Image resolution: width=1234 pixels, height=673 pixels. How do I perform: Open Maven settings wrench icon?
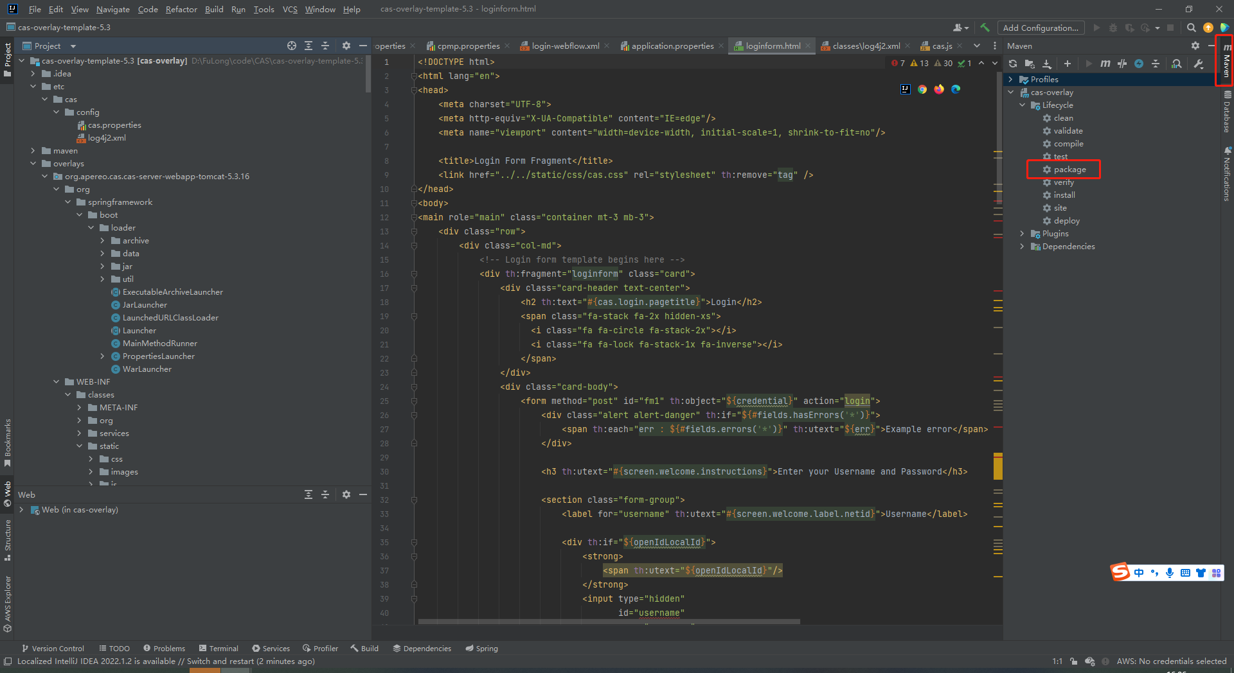tap(1199, 64)
